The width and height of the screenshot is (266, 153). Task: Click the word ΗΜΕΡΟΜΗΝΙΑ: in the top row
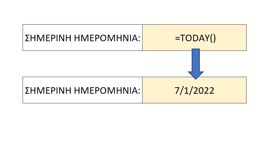point(107,38)
